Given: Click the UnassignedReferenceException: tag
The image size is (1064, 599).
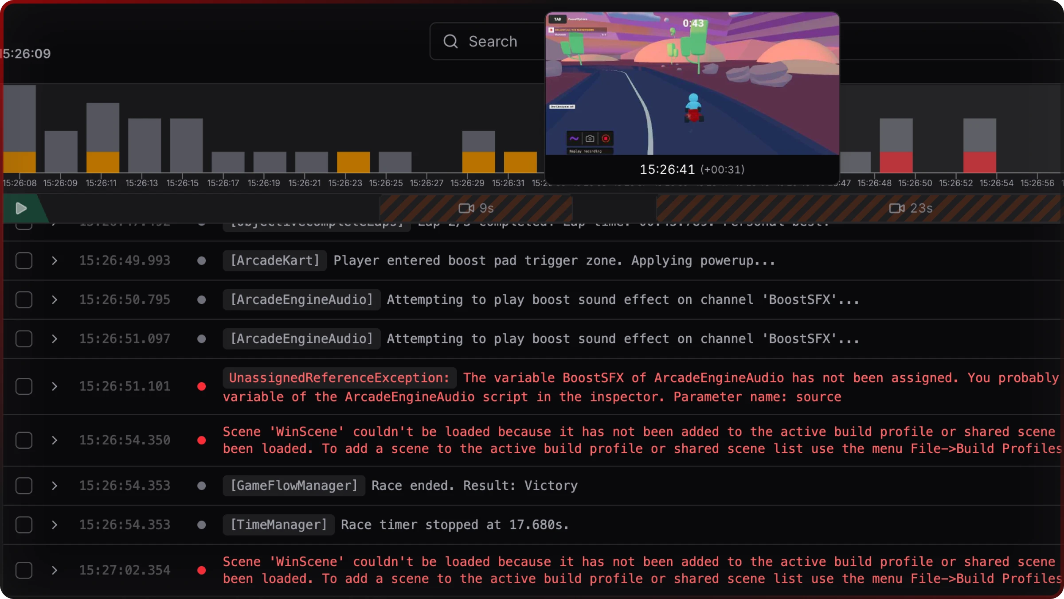Looking at the screenshot, I should click(x=340, y=377).
